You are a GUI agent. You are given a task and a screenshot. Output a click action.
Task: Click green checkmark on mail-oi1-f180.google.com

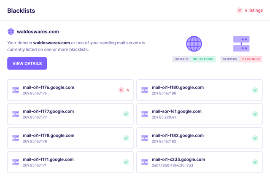click(x=255, y=90)
